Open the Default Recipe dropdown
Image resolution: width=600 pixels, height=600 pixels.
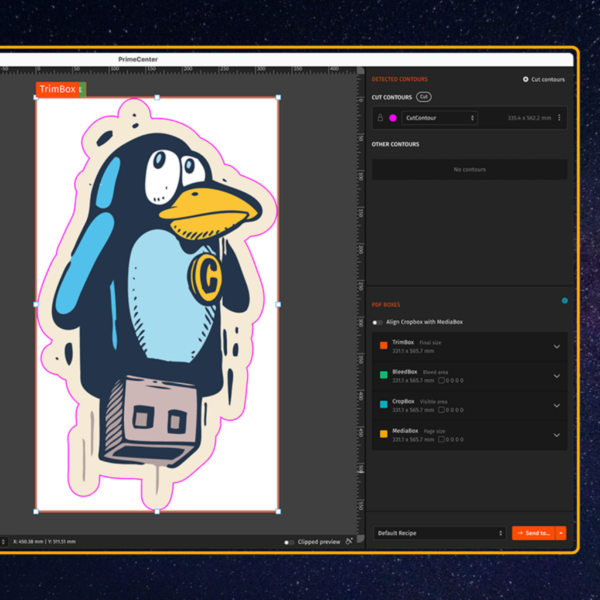[x=439, y=533]
